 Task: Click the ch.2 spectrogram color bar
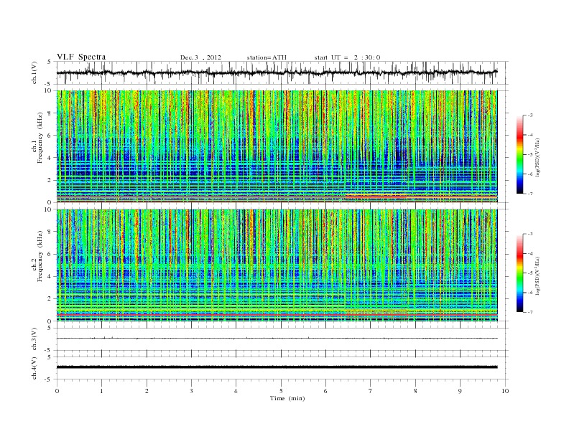click(519, 273)
